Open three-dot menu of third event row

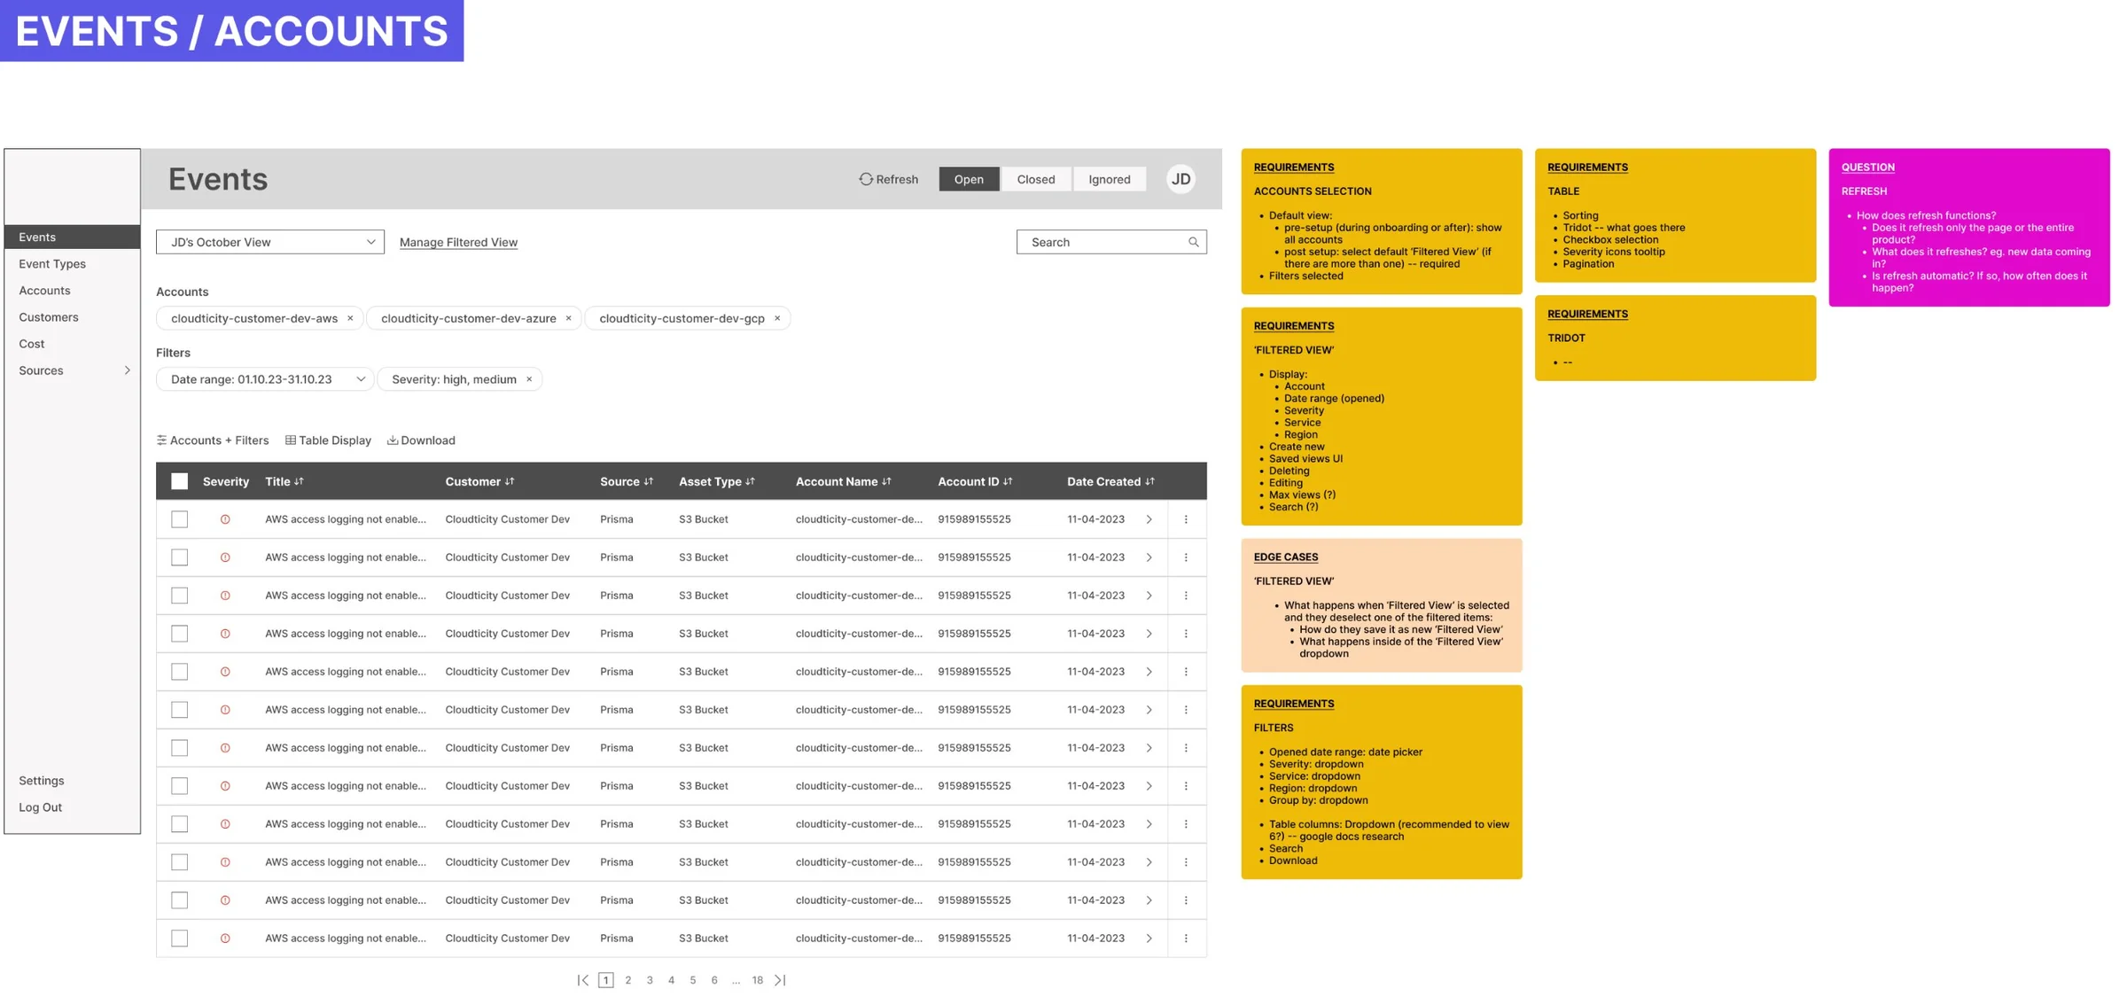[1186, 596]
